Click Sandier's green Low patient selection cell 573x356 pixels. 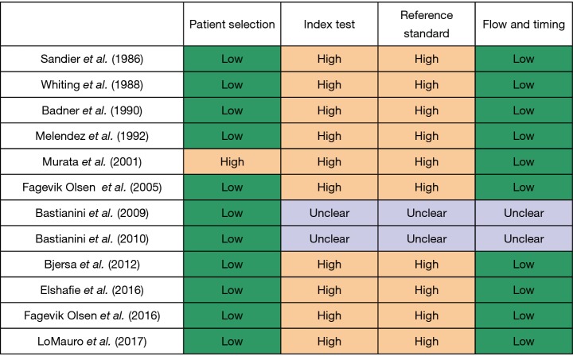tap(232, 60)
